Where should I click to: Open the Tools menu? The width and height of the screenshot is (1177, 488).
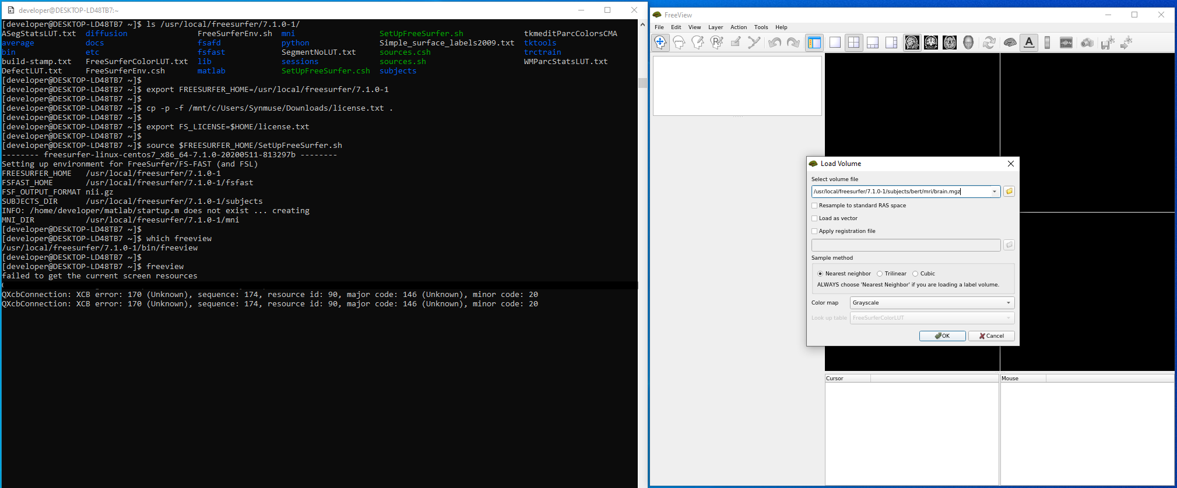pos(761,27)
